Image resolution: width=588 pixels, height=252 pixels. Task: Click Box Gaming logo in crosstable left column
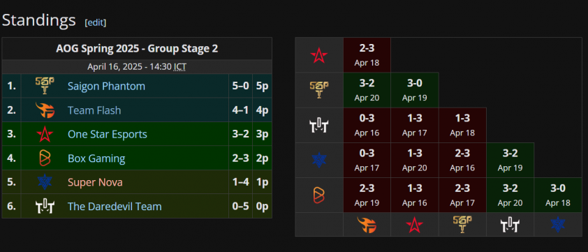pos(319,195)
